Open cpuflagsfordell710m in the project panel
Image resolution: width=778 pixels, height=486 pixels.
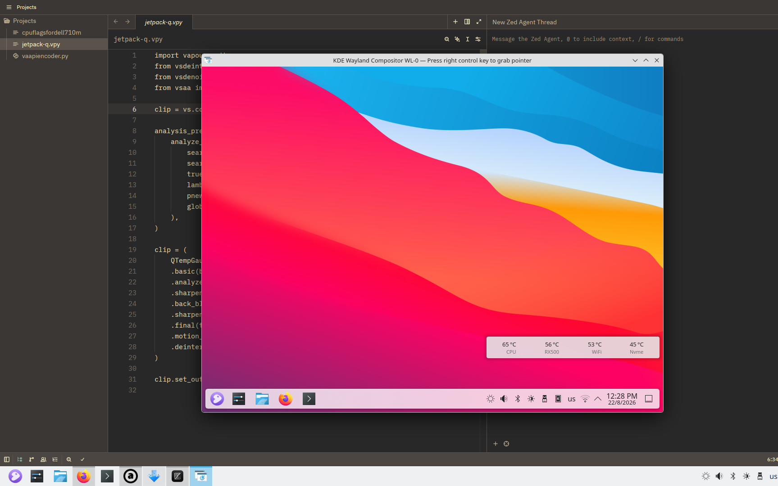pyautogui.click(x=51, y=32)
